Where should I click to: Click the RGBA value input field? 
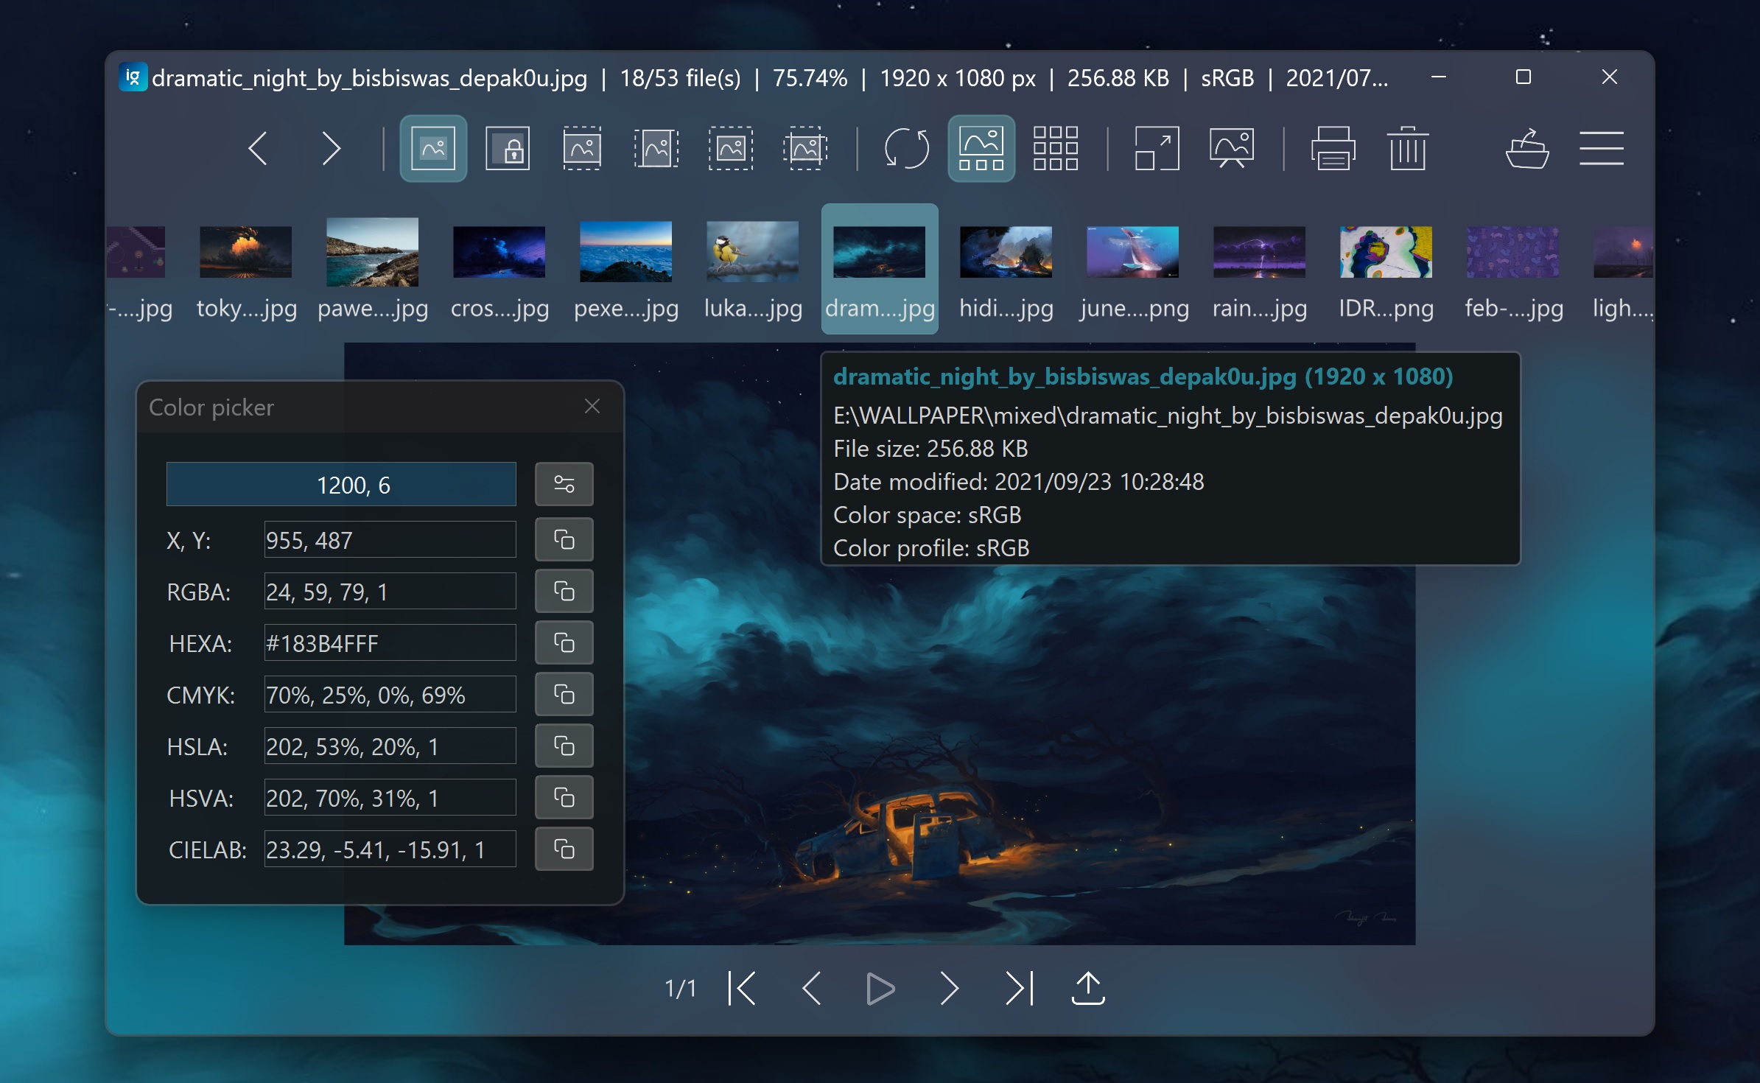[x=390, y=592]
